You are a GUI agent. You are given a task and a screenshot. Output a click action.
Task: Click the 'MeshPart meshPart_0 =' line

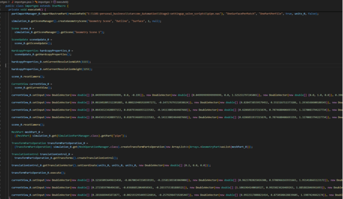27,132
